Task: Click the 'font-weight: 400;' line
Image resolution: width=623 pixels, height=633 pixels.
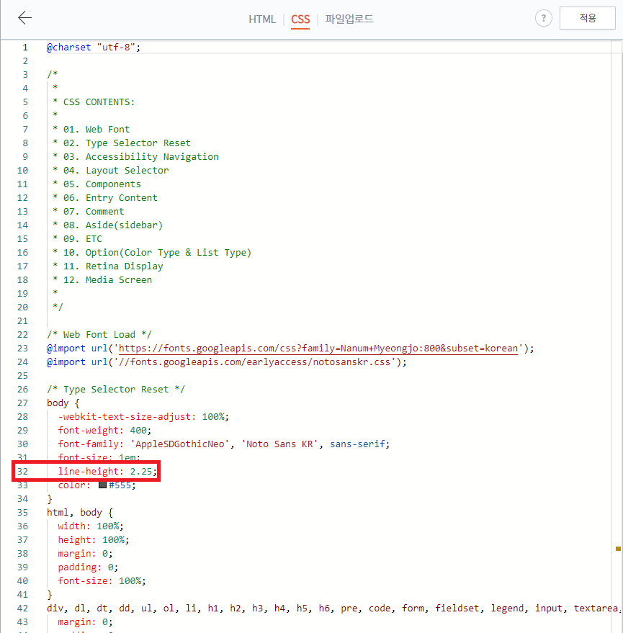Action: tap(104, 431)
